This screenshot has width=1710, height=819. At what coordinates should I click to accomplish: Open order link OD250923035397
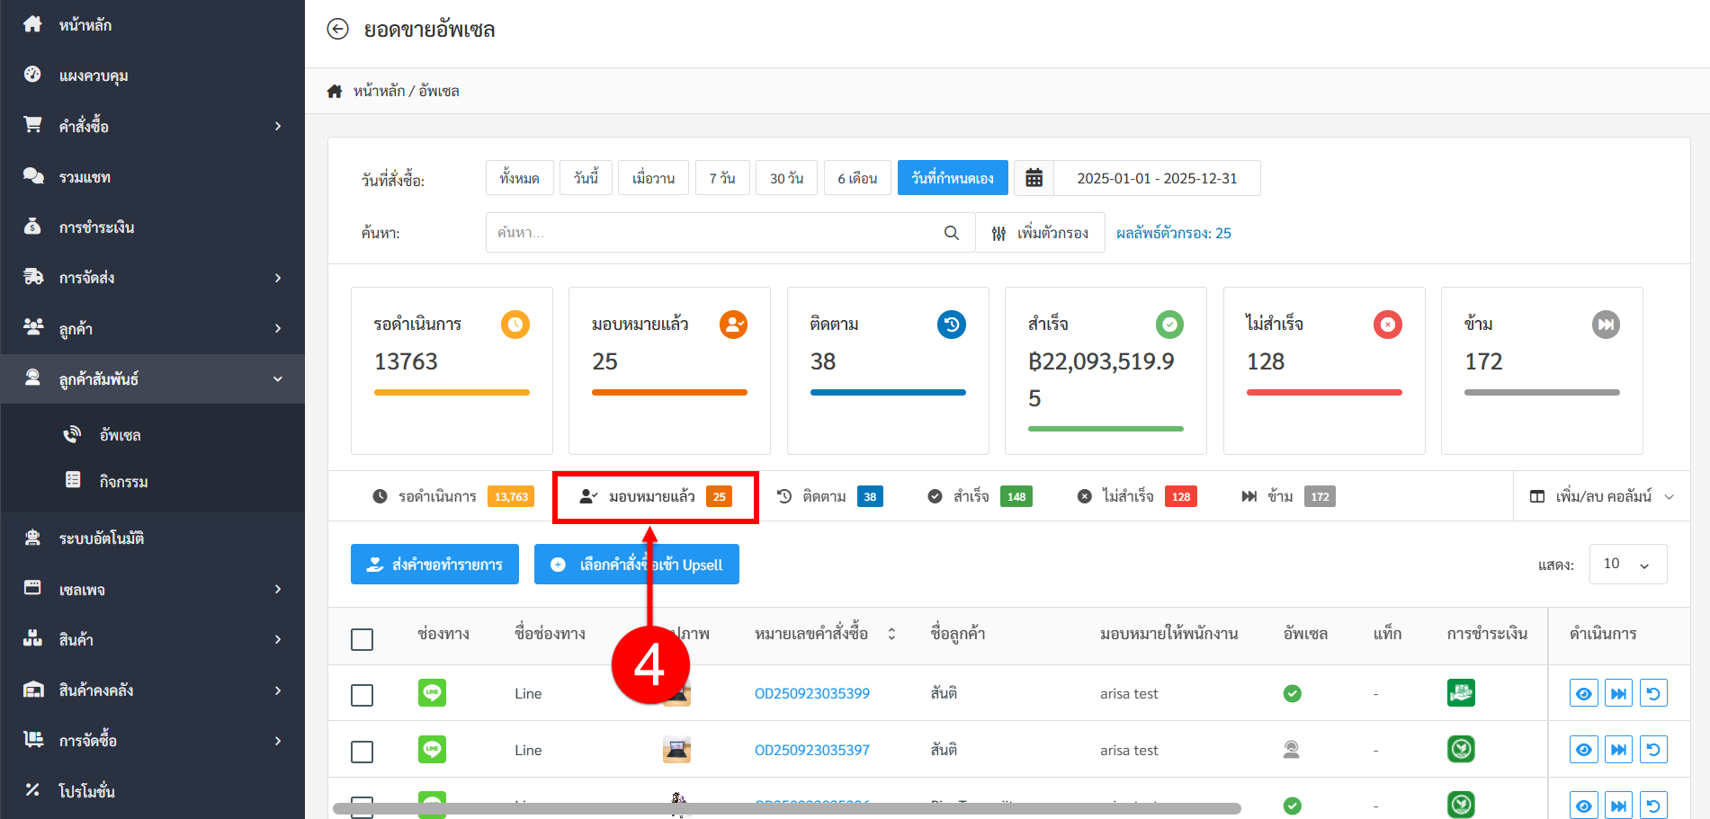[811, 750]
